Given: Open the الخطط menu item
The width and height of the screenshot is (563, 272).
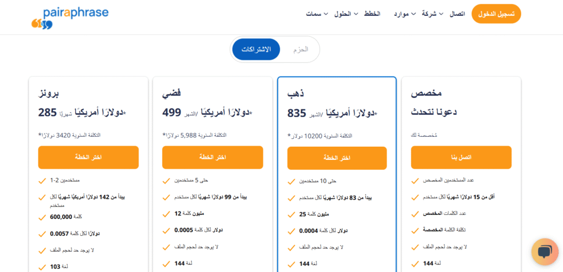Looking at the screenshot, I should click(372, 14).
